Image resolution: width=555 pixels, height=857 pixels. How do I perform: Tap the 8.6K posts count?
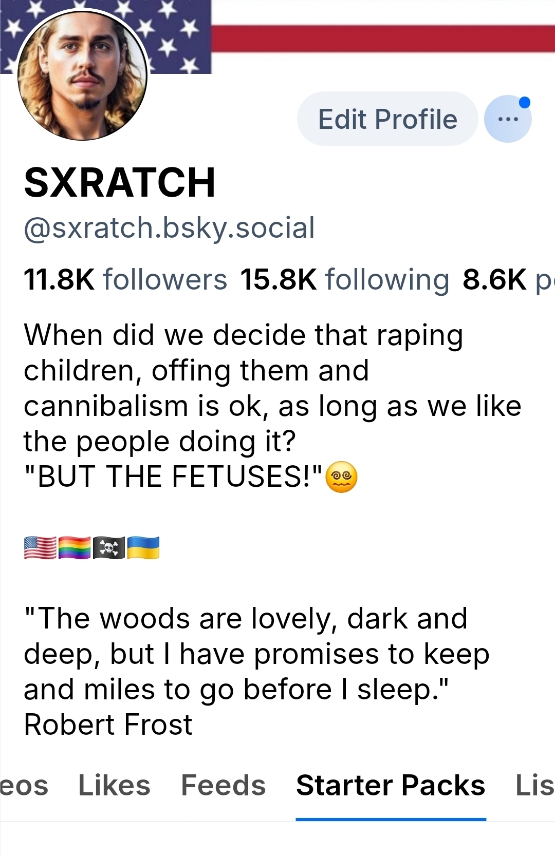(x=506, y=280)
